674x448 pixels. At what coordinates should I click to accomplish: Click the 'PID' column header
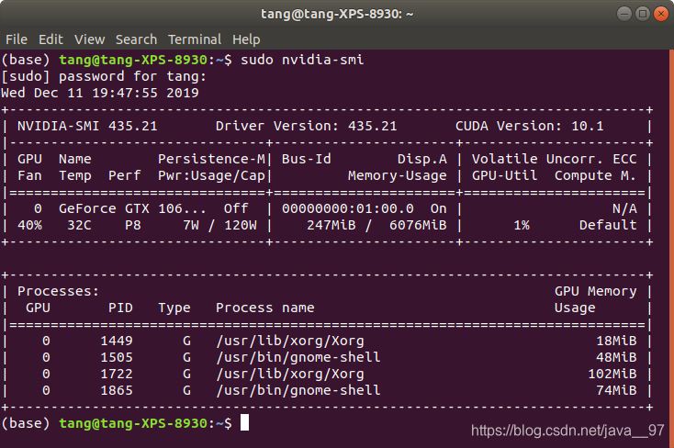click(x=120, y=308)
